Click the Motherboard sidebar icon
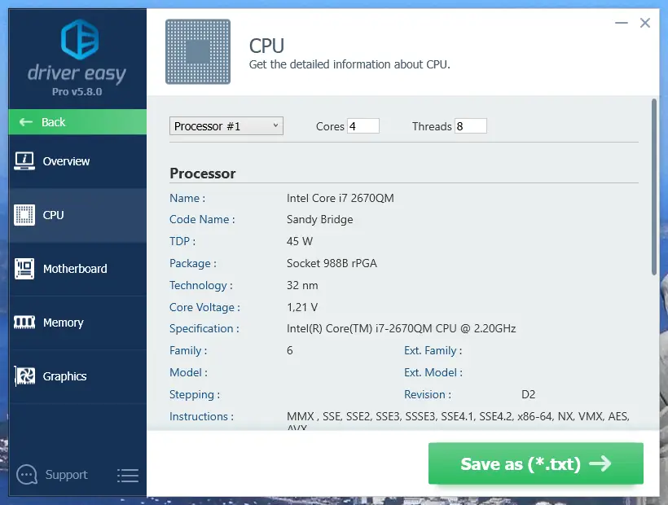The height and width of the screenshot is (505, 668). 24,269
